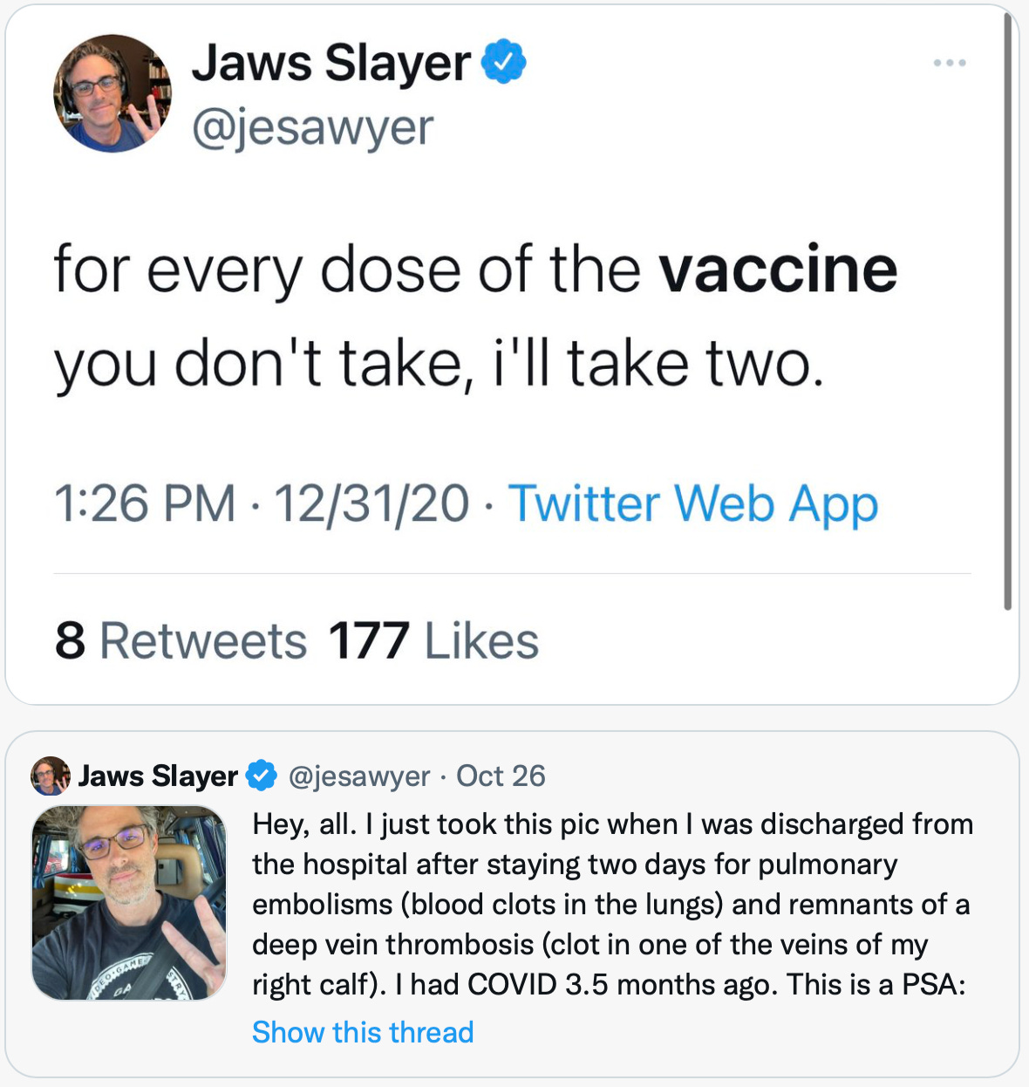
Task: Open the three-dot more options menu
Action: tap(949, 63)
